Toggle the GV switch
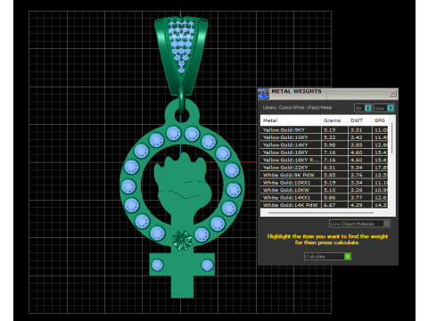 point(363,108)
